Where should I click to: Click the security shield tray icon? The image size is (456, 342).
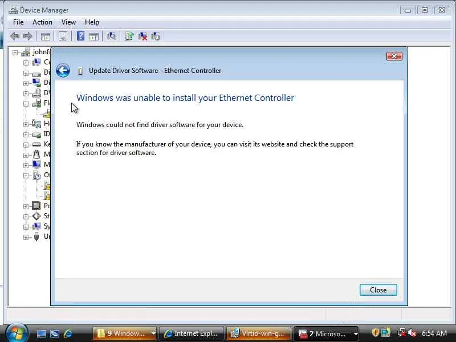click(x=375, y=333)
